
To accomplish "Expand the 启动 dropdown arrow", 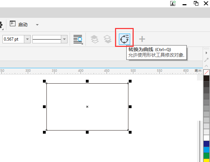I will 37,25.
